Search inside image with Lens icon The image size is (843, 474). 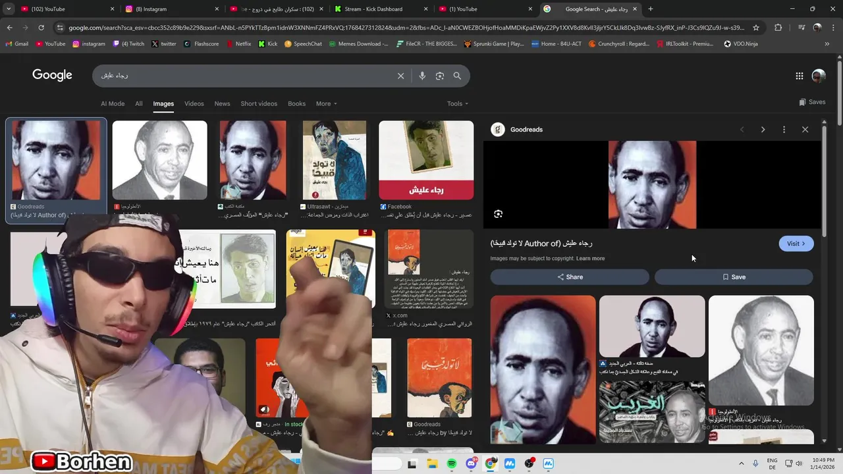click(499, 214)
